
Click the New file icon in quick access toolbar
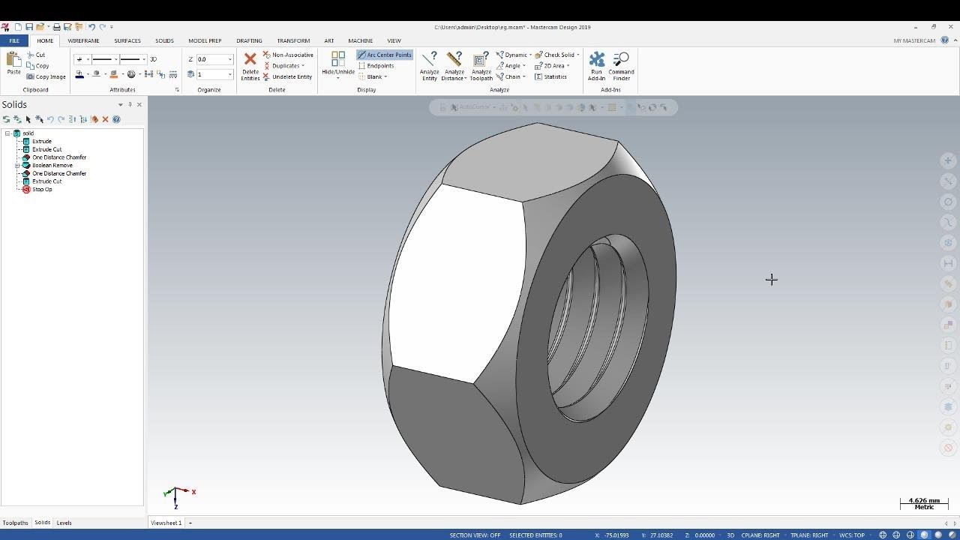tap(19, 27)
